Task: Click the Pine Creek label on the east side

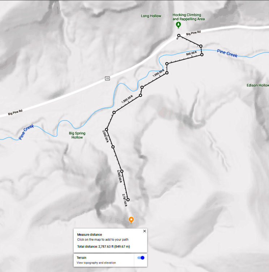Action: (227, 53)
